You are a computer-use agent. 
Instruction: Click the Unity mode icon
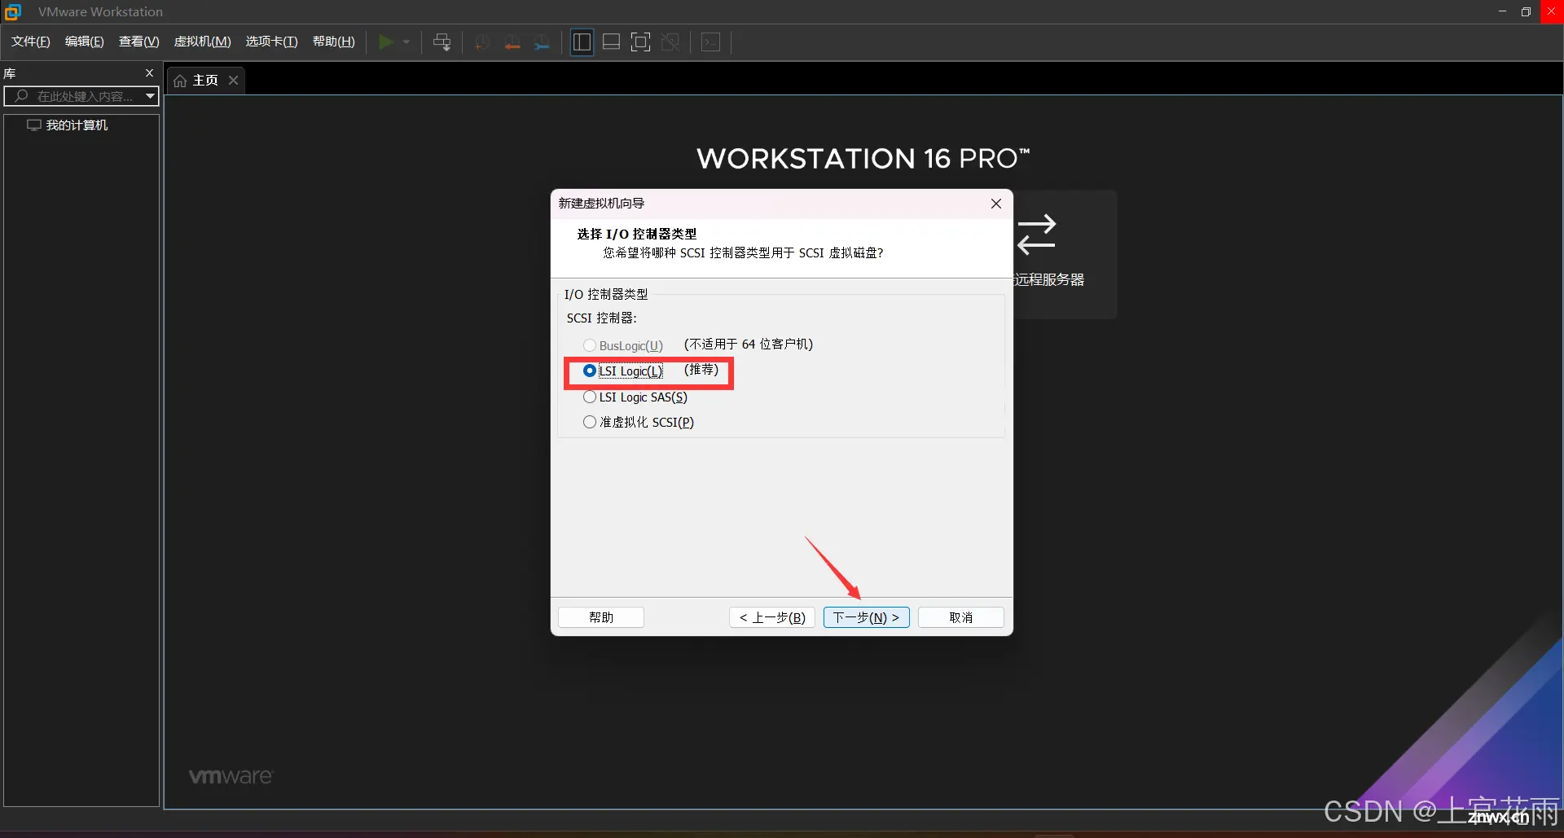tap(670, 42)
